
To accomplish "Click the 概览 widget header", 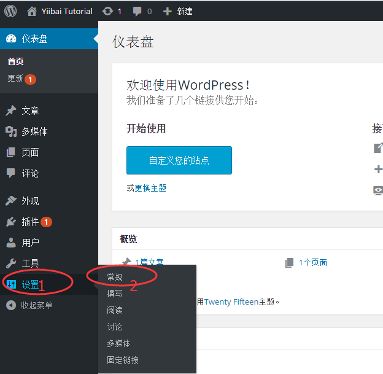I will pyautogui.click(x=128, y=239).
